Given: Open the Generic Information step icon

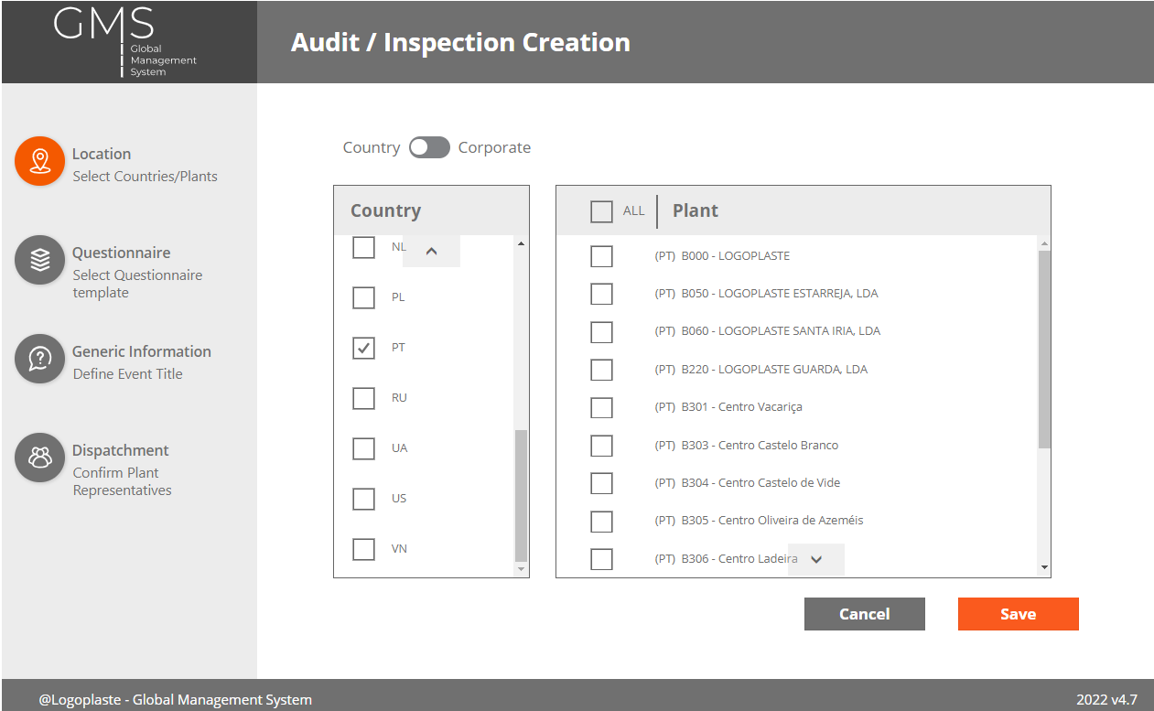Looking at the screenshot, I should tap(39, 358).
